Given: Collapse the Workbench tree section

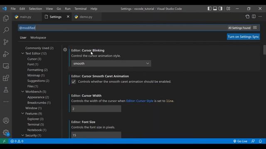Looking at the screenshot, I should pyautogui.click(x=22, y=91).
